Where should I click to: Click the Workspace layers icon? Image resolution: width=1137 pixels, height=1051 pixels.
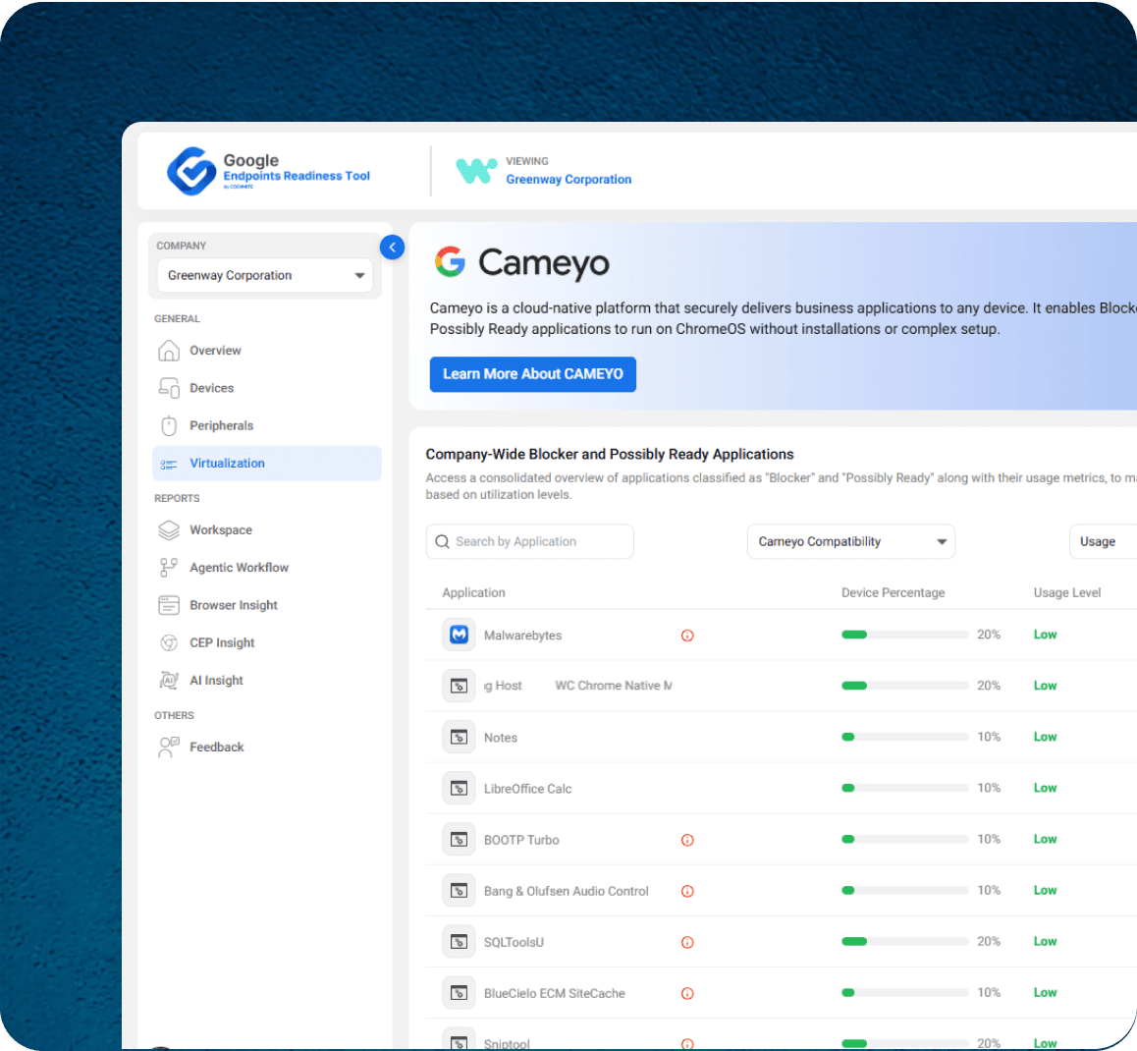(169, 530)
